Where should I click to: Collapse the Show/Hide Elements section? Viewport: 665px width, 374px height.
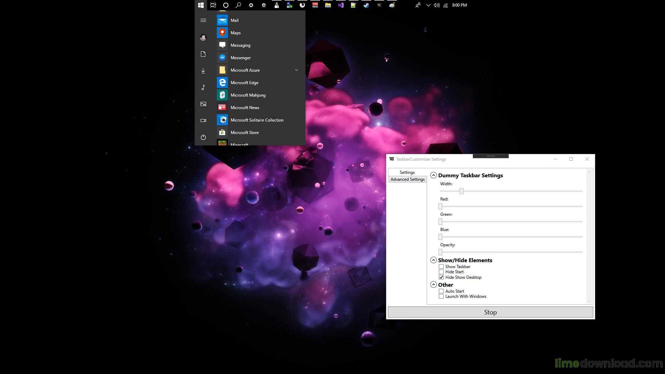[x=433, y=260]
